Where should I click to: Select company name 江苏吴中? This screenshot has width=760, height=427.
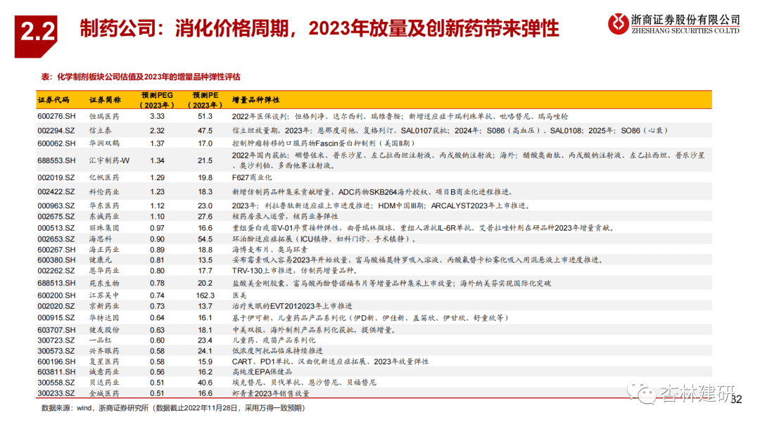(103, 295)
